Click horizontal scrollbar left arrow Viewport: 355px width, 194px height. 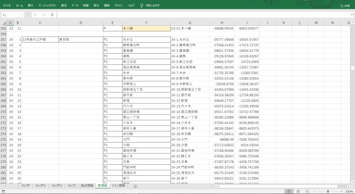(x=217, y=186)
